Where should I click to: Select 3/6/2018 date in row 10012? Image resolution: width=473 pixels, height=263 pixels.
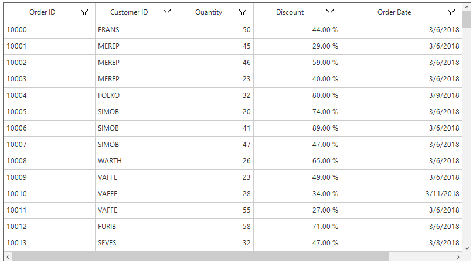(401, 227)
